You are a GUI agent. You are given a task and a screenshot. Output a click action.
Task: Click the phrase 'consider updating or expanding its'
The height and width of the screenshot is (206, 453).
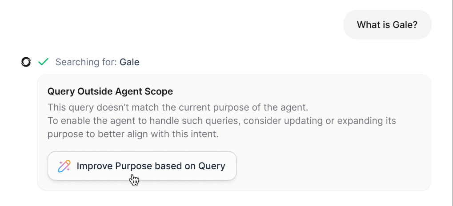coord(320,121)
